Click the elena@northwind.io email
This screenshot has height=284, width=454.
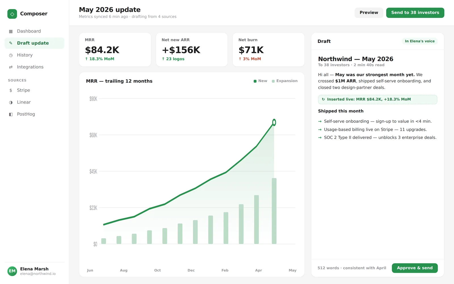pyautogui.click(x=38, y=274)
